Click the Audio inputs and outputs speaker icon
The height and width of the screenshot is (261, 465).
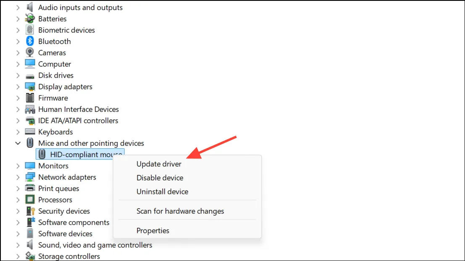click(30, 7)
